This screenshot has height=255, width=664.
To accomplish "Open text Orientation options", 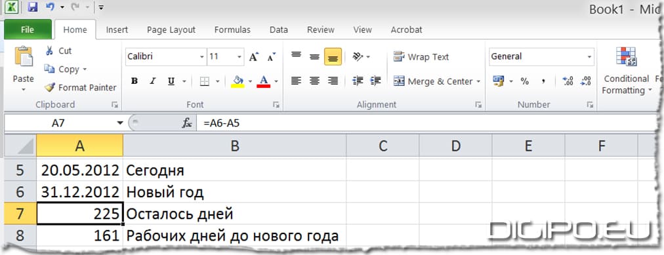I will (x=361, y=56).
